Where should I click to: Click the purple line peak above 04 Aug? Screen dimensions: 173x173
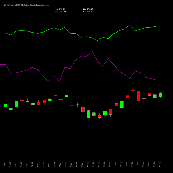coord(92,51)
